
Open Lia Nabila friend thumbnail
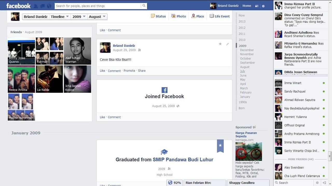(x=49, y=79)
